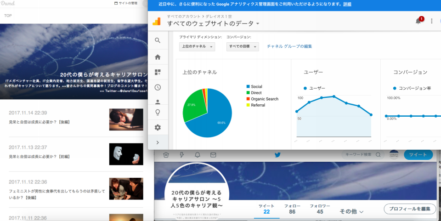Select the Twitter フォロー tab
The width and height of the screenshot is (441, 221).
[x=292, y=209]
